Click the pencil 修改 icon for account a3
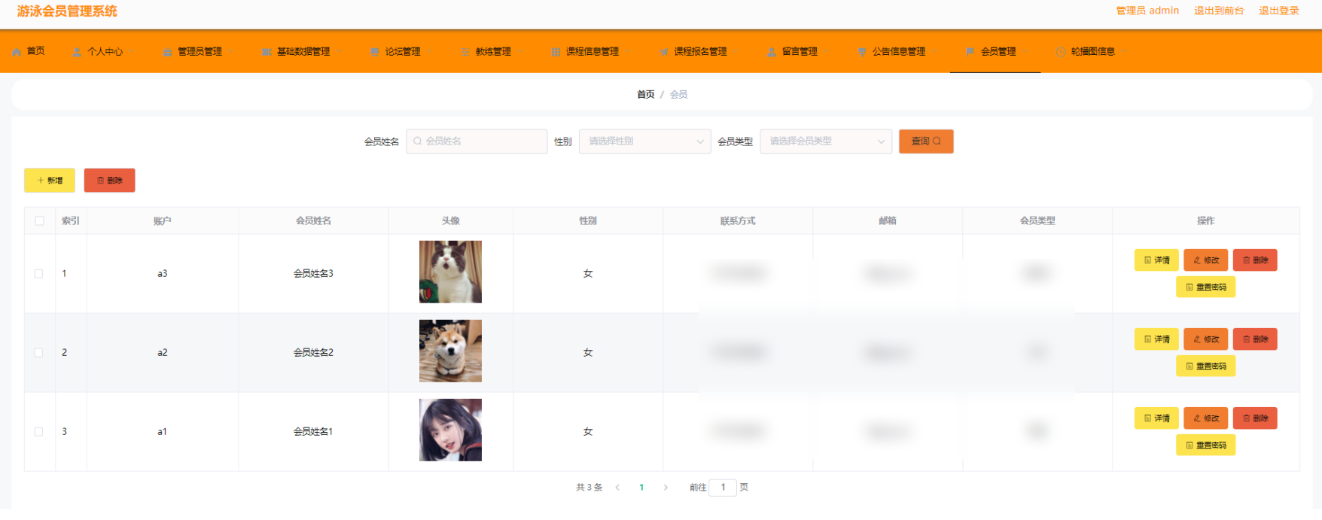Screen dimensions: 1322x520 point(1197,260)
